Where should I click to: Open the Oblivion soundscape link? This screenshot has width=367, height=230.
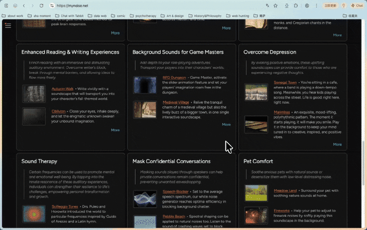click(58, 112)
